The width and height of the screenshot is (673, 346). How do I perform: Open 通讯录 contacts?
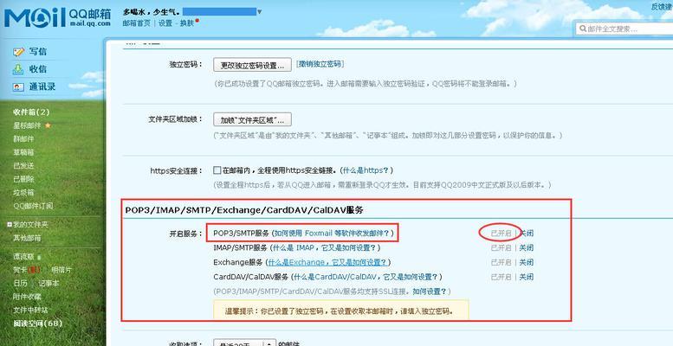pos(42,86)
